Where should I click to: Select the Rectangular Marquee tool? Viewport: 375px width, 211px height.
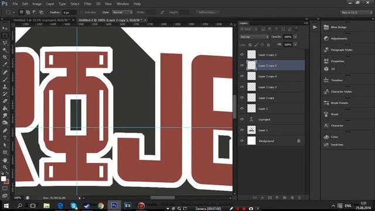5,35
